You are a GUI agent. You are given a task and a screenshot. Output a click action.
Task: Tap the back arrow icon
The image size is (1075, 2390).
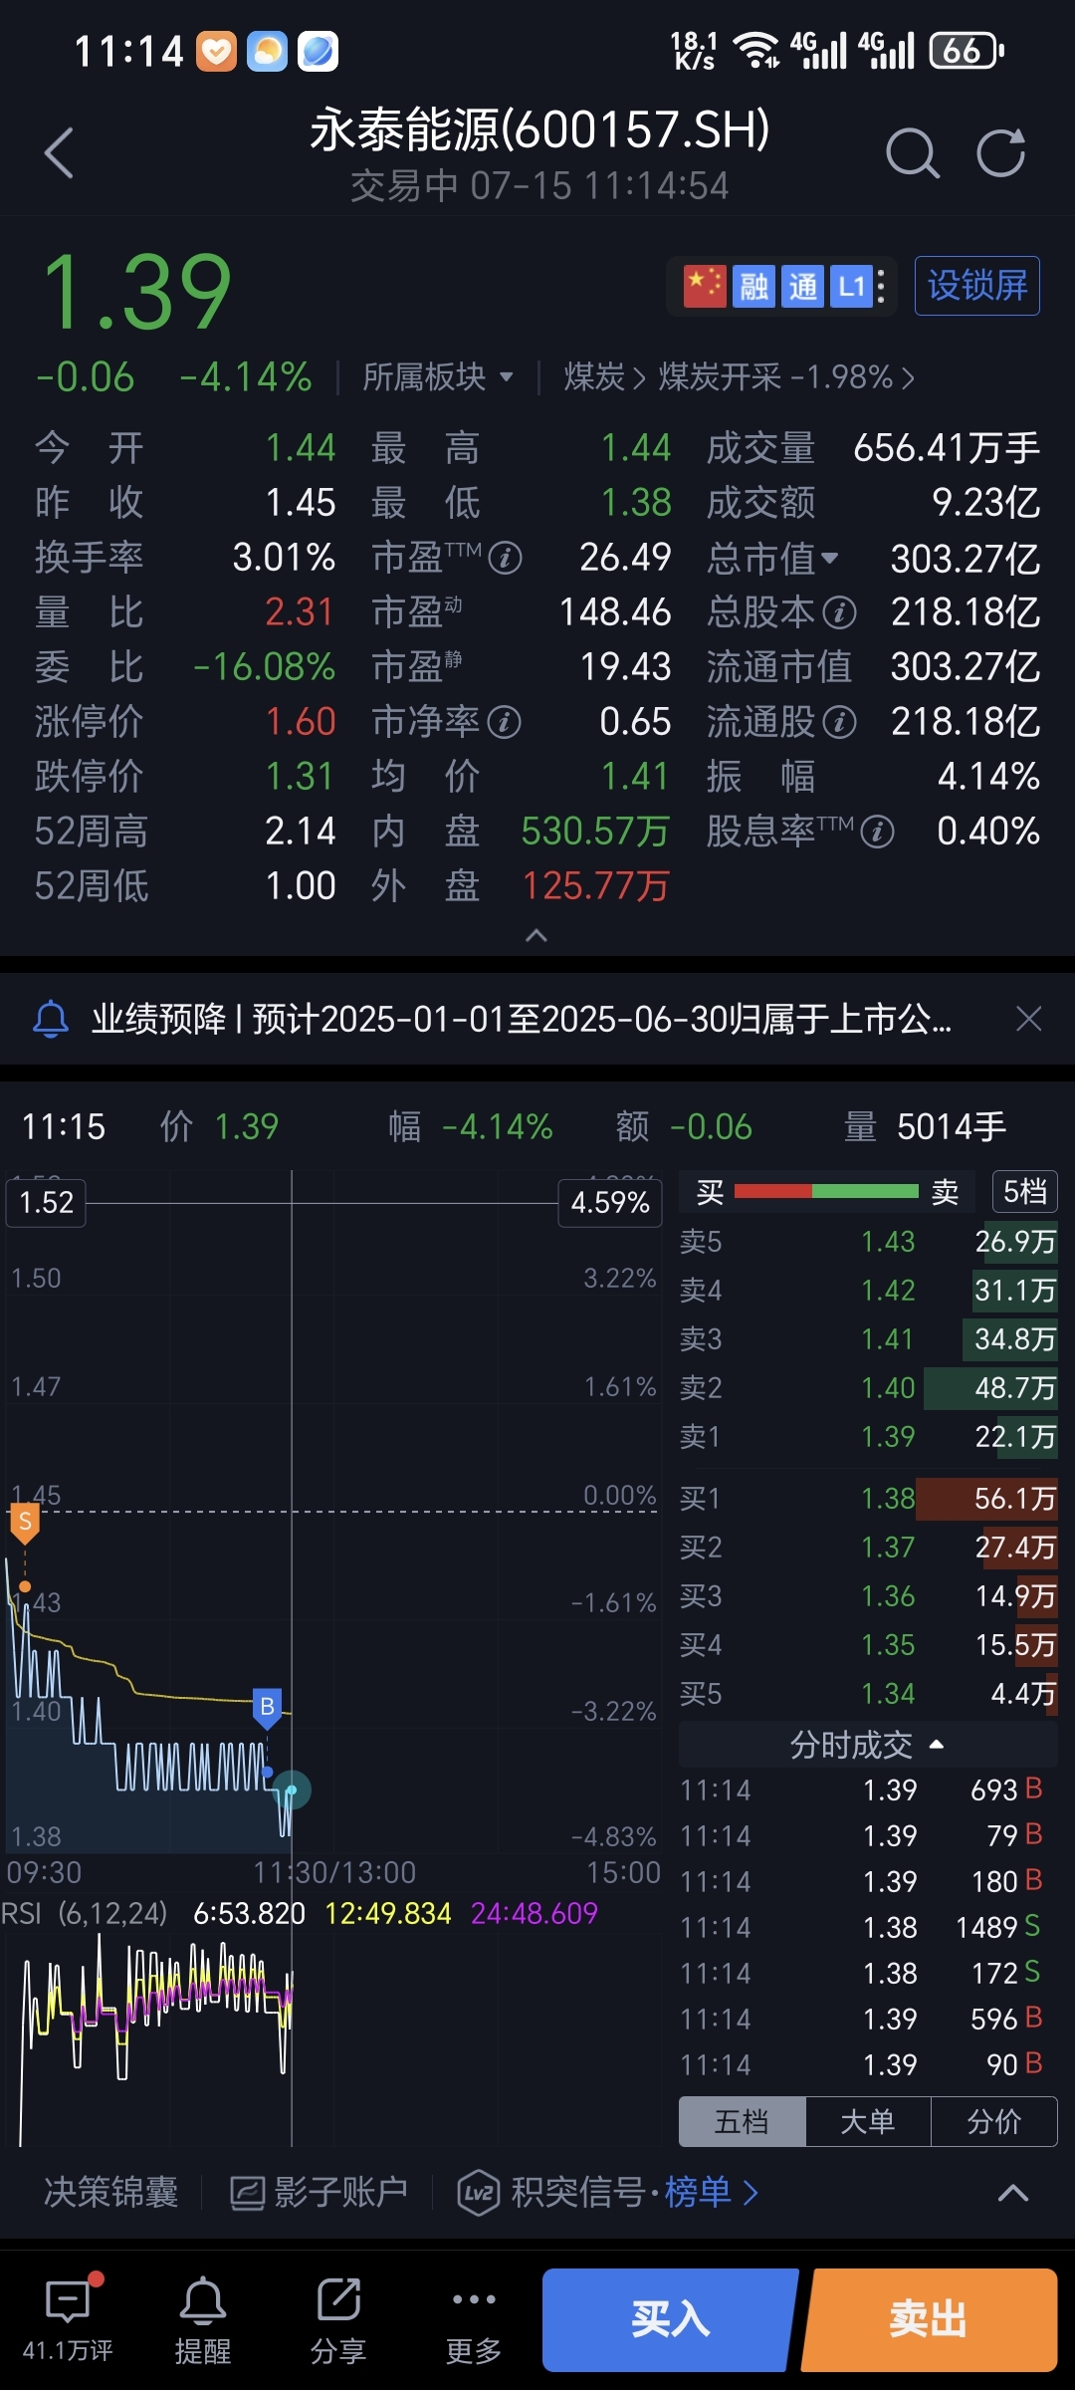pos(60,153)
